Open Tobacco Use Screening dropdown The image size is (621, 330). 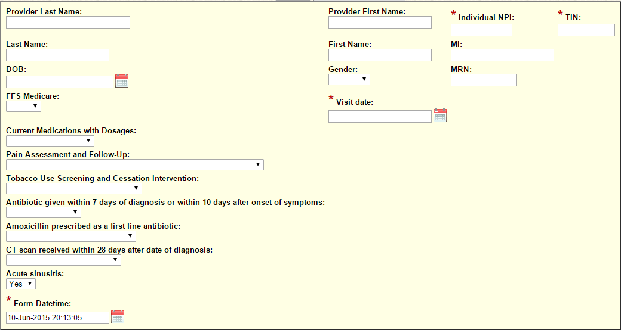(x=74, y=188)
